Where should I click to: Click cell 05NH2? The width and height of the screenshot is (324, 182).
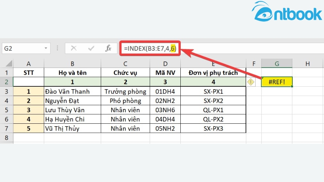click(165, 128)
